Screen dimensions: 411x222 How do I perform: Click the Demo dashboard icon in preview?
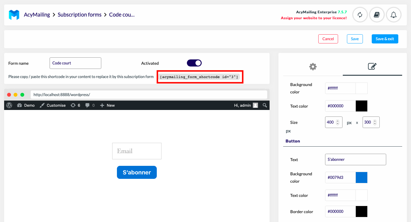(x=19, y=105)
